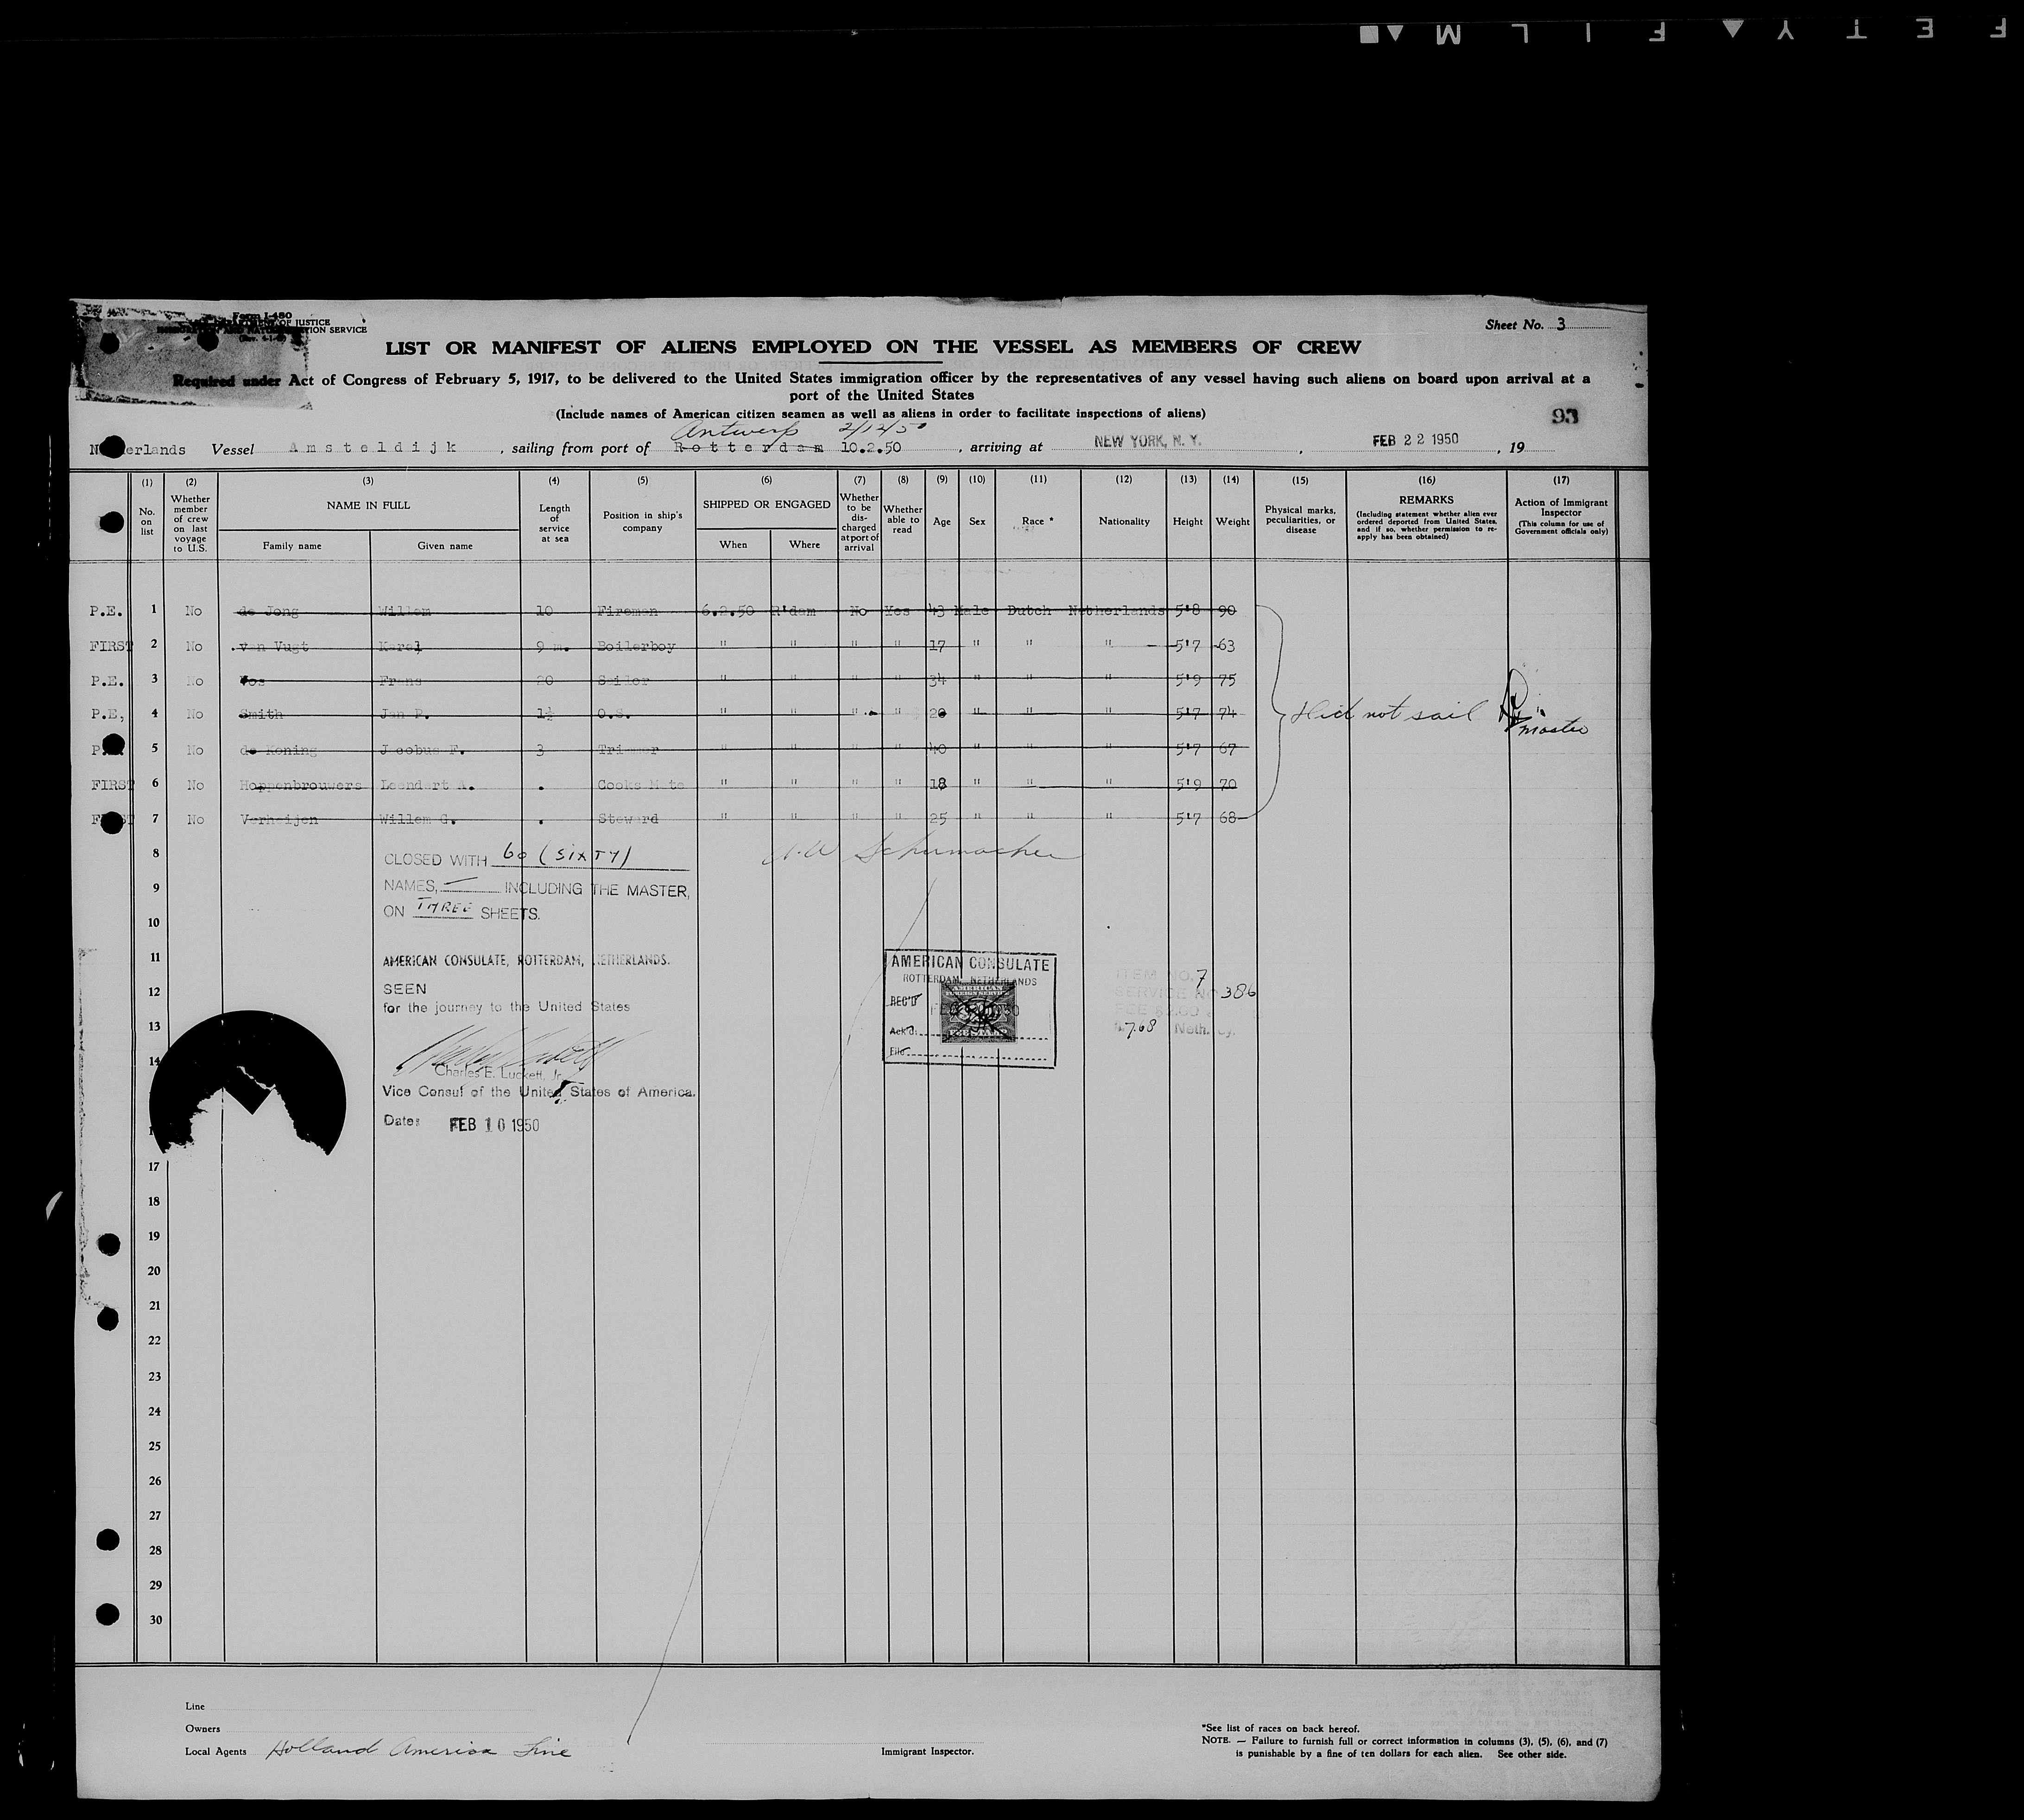Viewport: 2024px width, 1820px height.
Task: Click the stamped date "FEB 10 1950"
Action: [494, 1125]
